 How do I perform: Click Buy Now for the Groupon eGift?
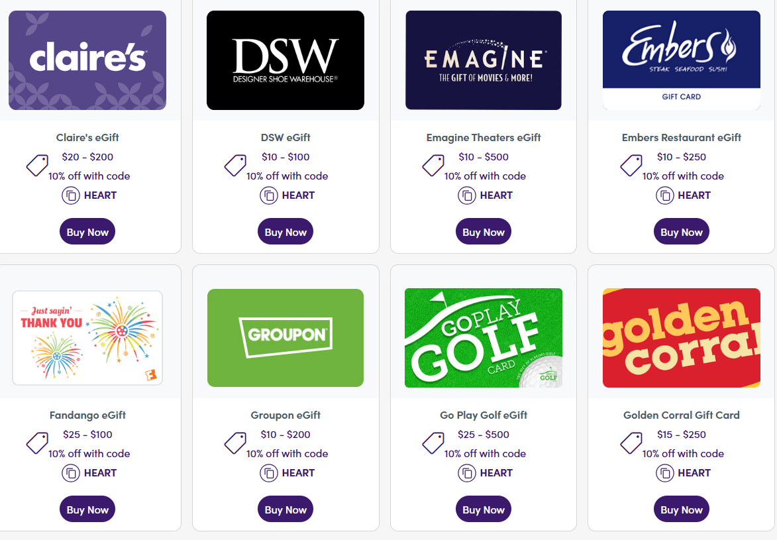click(285, 509)
